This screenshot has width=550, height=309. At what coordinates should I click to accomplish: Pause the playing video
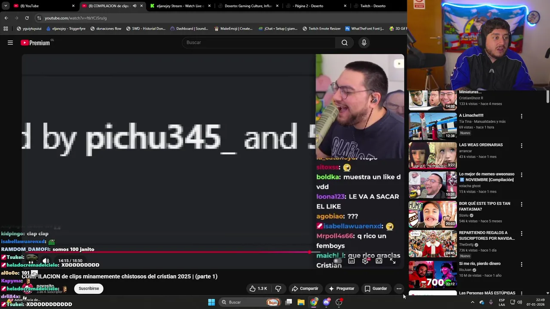31,261
